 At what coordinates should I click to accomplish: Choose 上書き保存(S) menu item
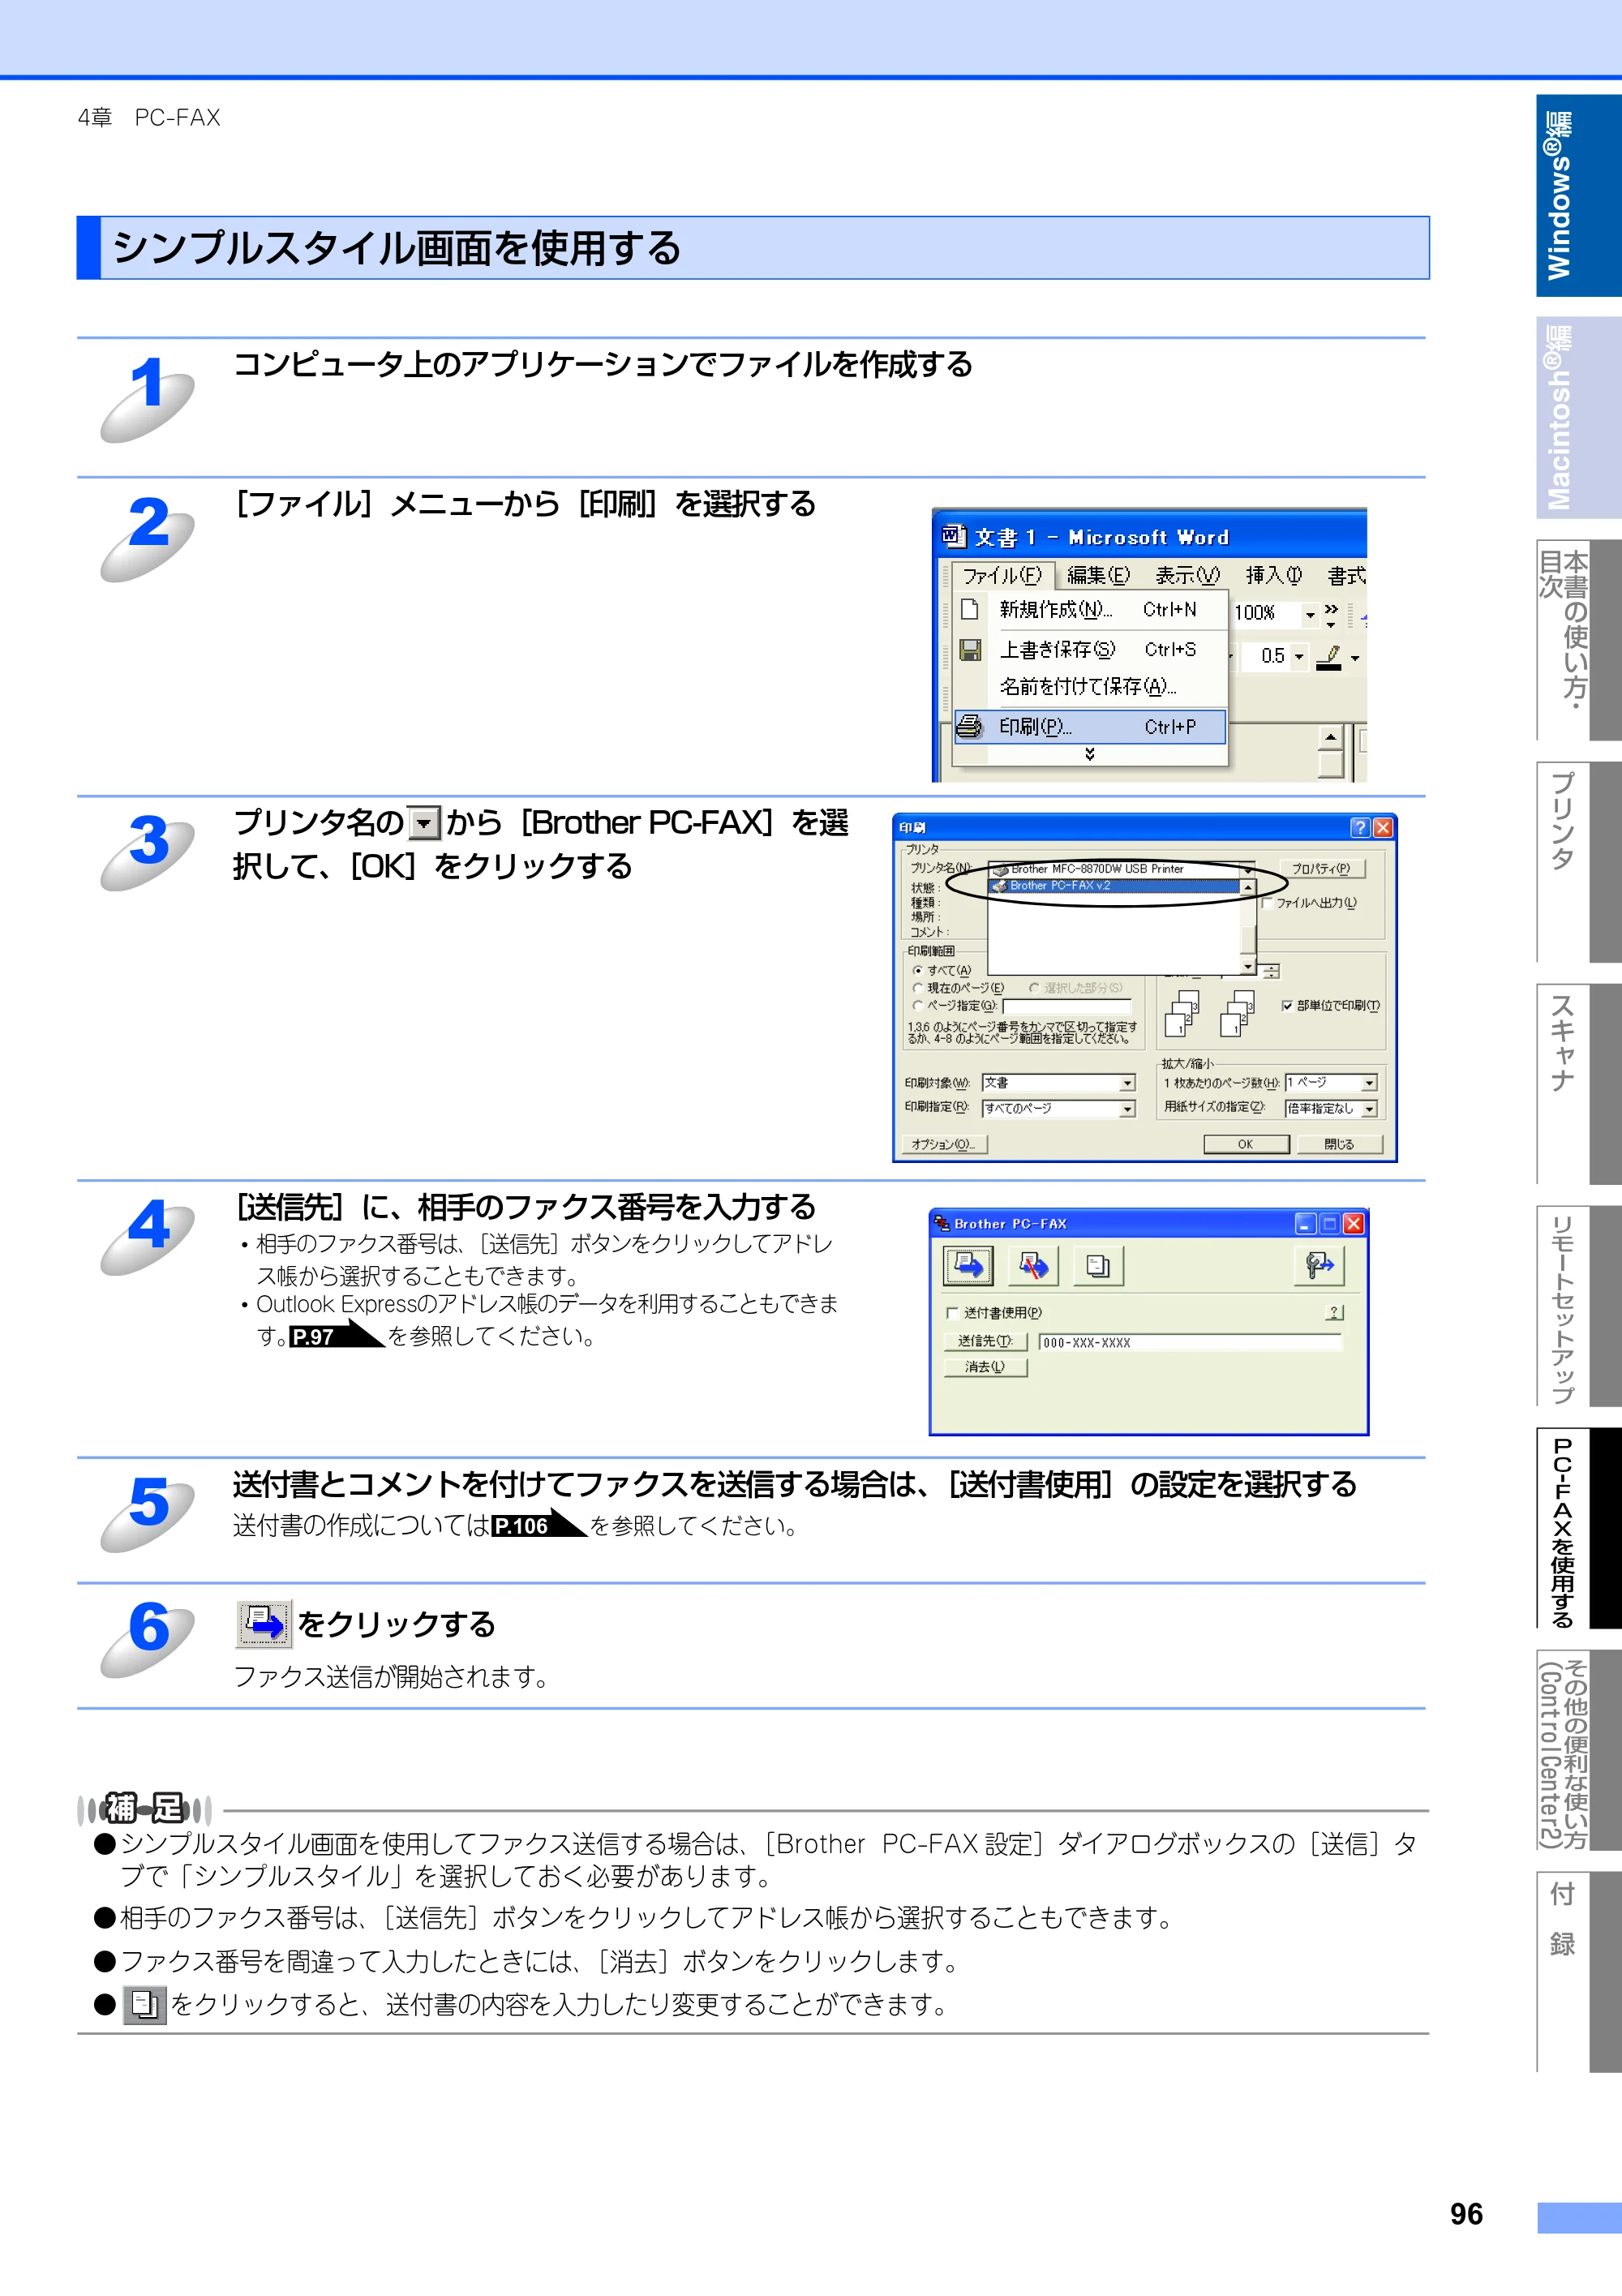(1090, 650)
